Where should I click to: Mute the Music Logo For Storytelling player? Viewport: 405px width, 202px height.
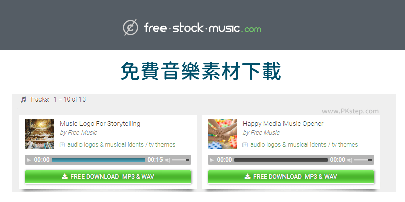(x=168, y=160)
